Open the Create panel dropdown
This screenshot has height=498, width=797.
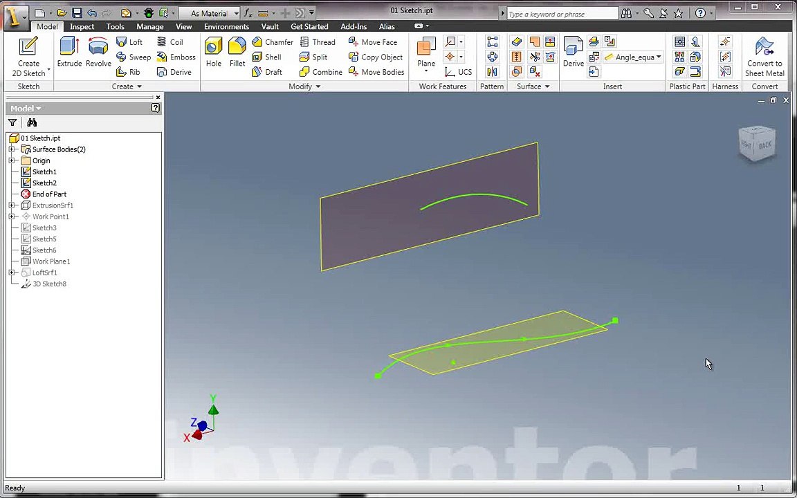click(x=127, y=86)
